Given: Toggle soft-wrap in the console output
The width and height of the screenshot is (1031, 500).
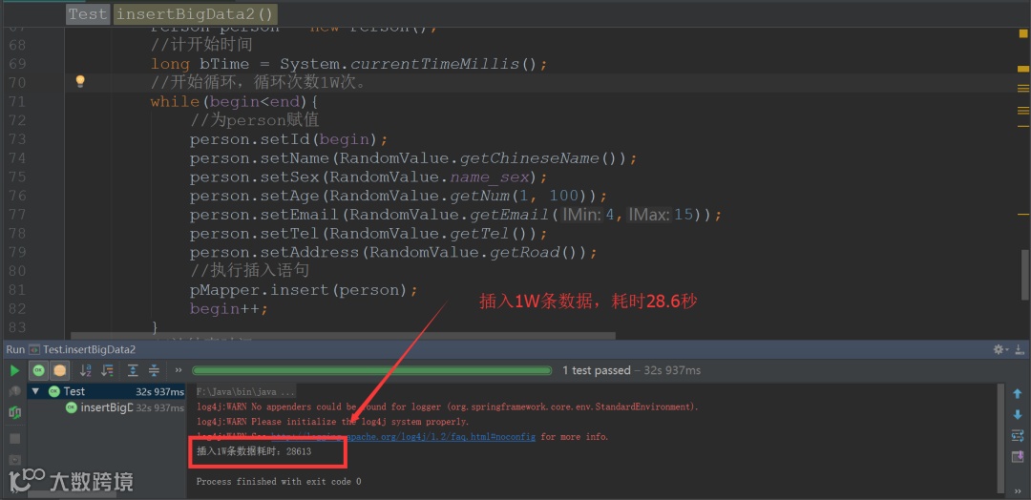Looking at the screenshot, I should 1018,436.
